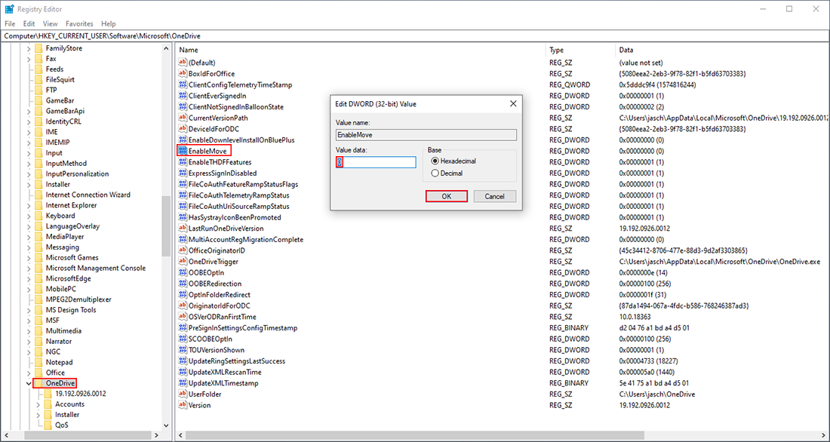Image resolution: width=830 pixels, height=442 pixels.
Task: Select the MS Design Tools key
Action: coord(71,310)
